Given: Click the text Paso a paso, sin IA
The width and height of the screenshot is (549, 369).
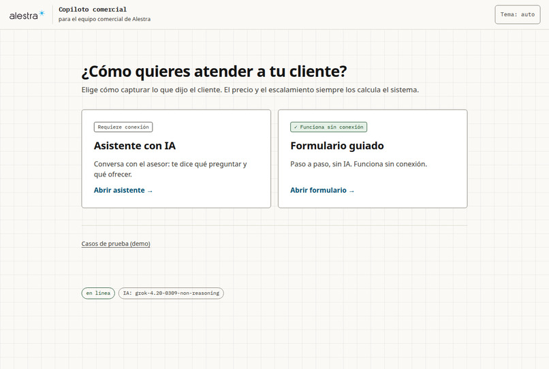Looking at the screenshot, I should (358, 164).
